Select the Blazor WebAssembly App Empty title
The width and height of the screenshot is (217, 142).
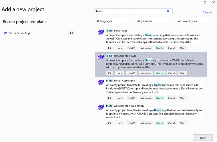click(125, 106)
